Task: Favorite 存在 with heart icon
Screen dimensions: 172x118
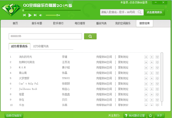Action: 157,100
